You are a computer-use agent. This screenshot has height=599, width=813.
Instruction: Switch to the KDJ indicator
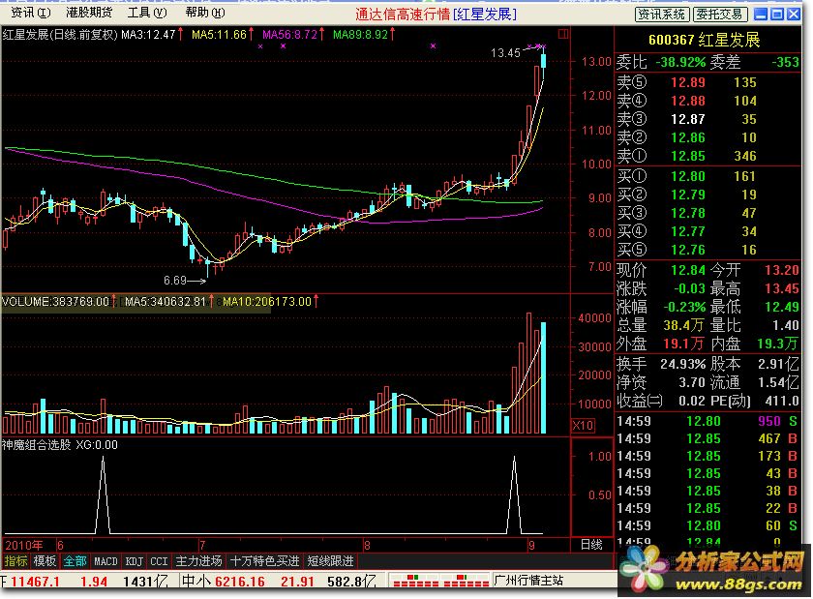coord(134,561)
